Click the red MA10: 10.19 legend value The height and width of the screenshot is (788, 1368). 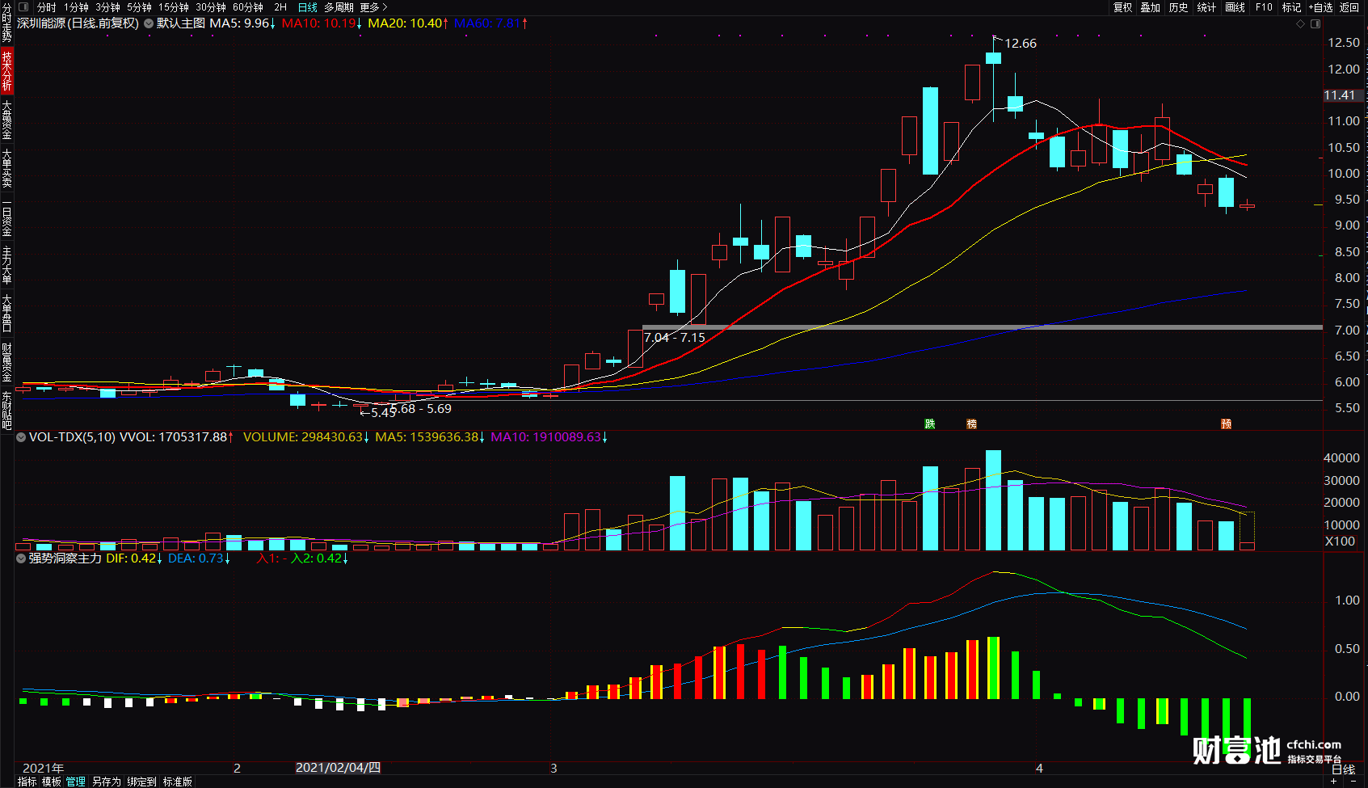pos(322,23)
